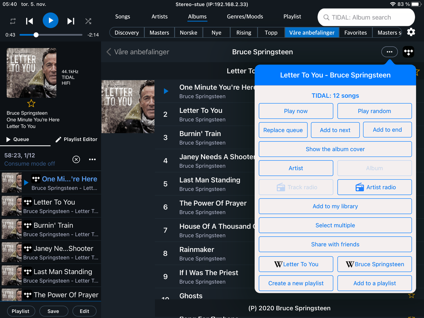Click bottom Playlist button

(x=21, y=311)
